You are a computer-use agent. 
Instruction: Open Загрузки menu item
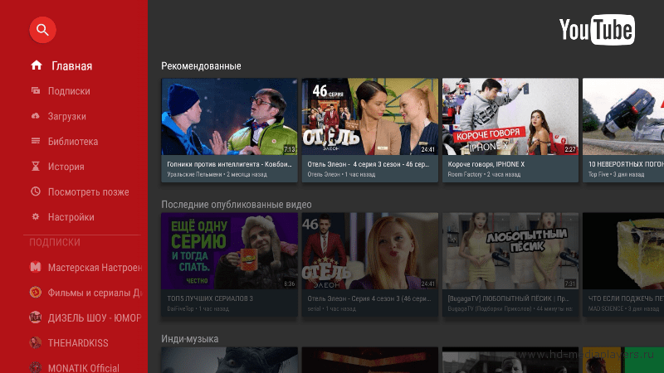click(x=67, y=116)
